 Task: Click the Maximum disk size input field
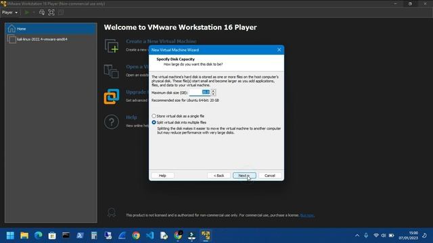[200, 92]
